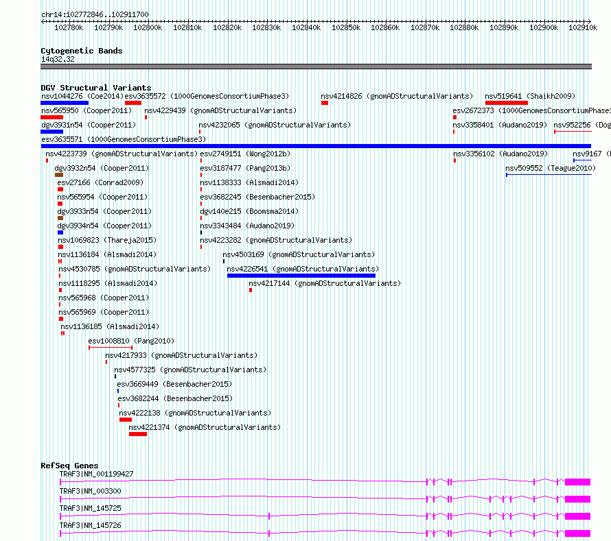The width and height of the screenshot is (611, 541).
Task: Open esv1008810 (Pang2010) label
Action: pos(131,341)
